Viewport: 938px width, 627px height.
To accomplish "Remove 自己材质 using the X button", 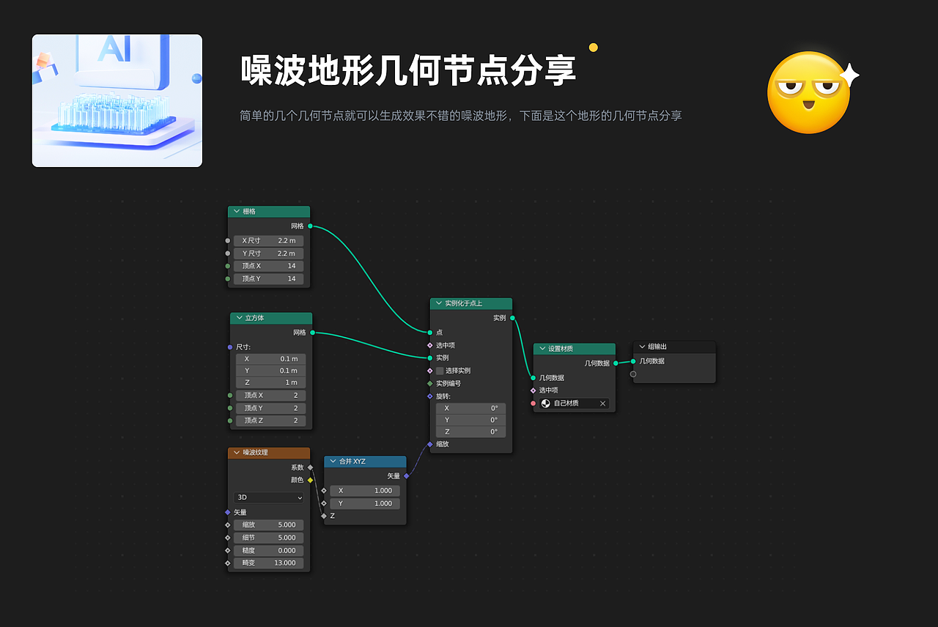I will 602,404.
